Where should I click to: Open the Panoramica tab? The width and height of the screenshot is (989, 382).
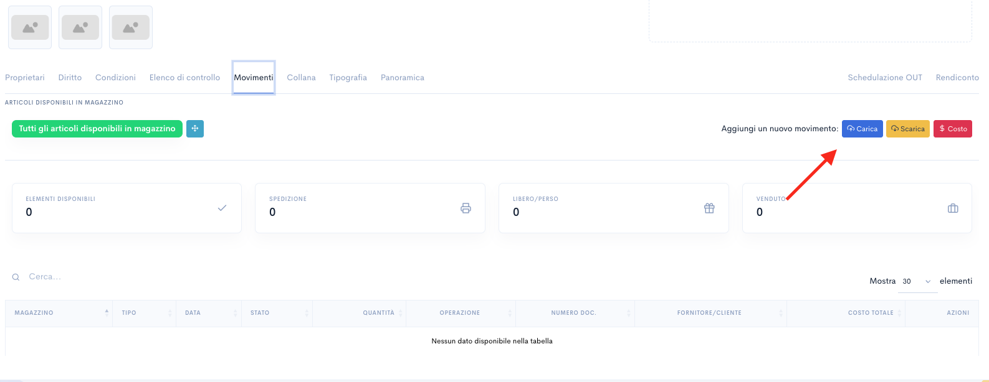tap(403, 78)
